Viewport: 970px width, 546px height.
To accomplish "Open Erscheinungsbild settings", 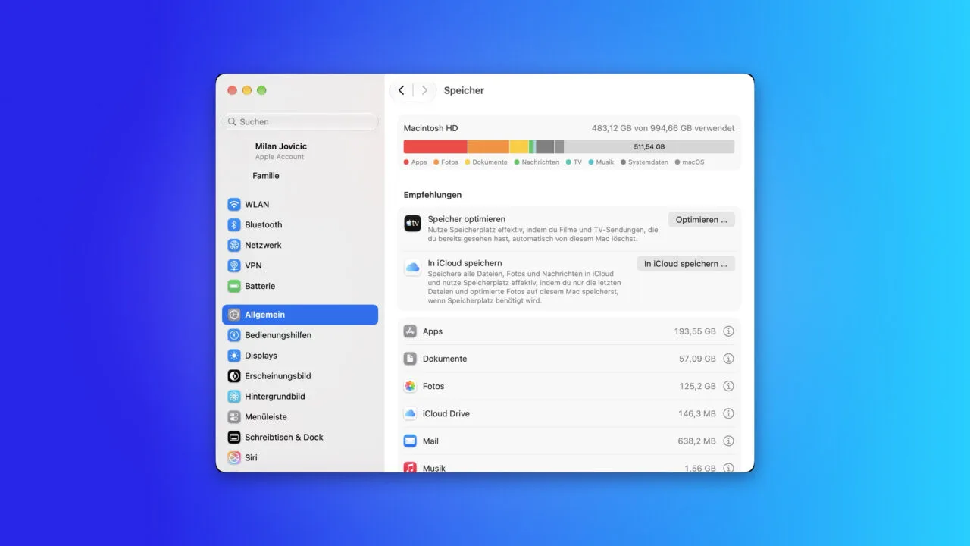I will (x=300, y=376).
